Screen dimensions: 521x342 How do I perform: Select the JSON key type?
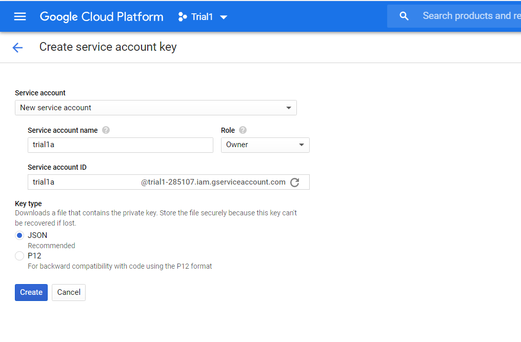pos(19,235)
